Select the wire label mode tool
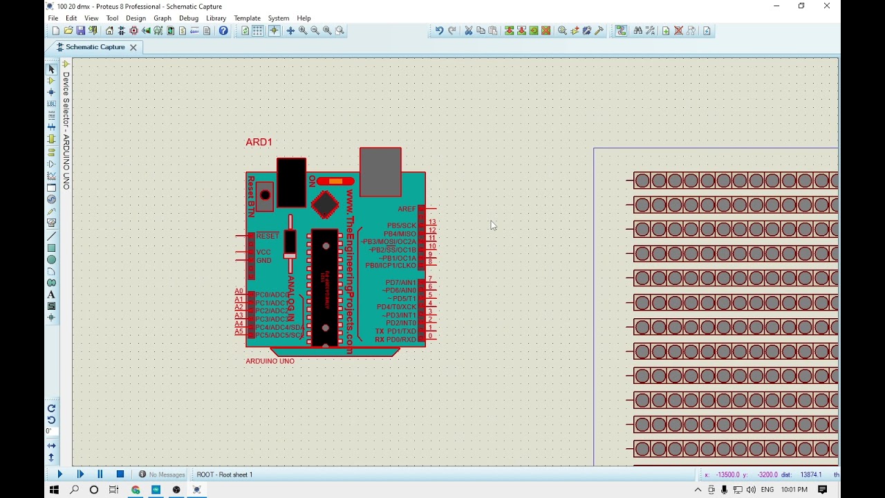The image size is (885, 498). point(51,104)
